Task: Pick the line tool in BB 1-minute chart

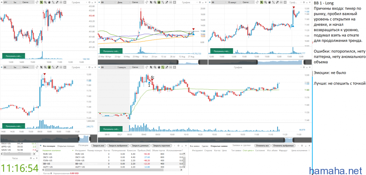Action: coord(163,67)
